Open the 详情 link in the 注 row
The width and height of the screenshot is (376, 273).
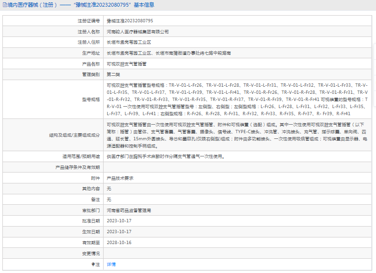(x=111, y=264)
